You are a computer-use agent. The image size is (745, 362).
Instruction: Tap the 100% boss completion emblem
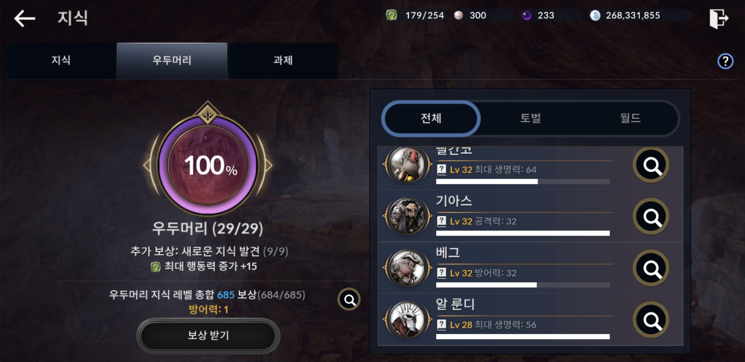point(207,165)
